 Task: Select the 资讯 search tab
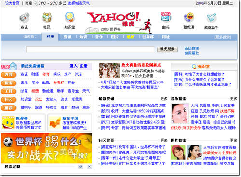(x=67, y=37)
